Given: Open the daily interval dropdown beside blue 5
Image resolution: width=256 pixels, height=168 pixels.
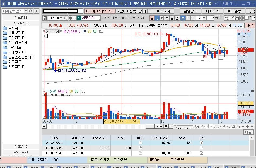Looking at the screenshot, I should (161, 18).
